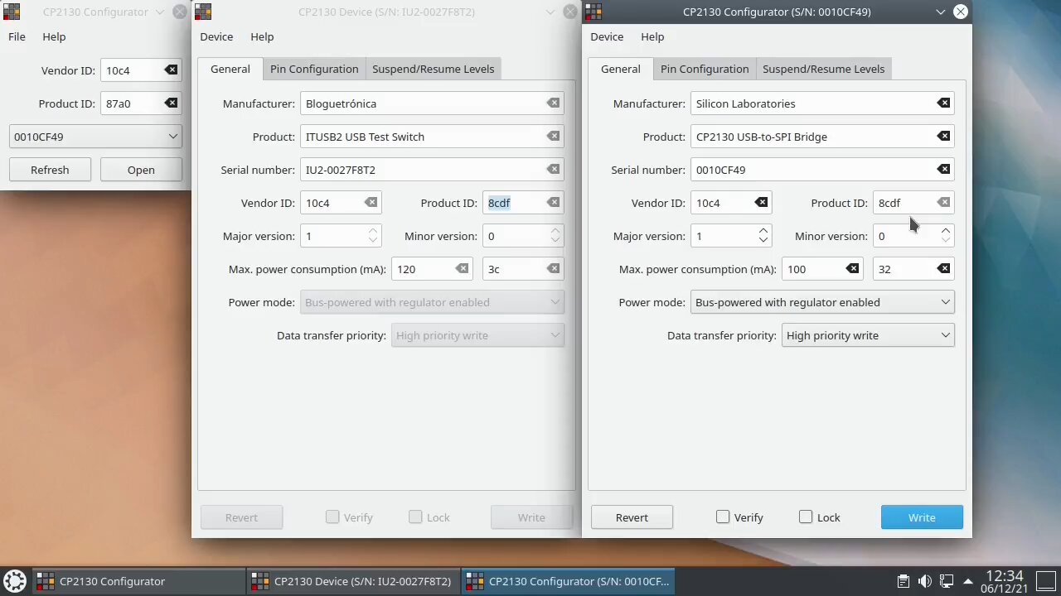Select General tab in the 0010CF49 window
The height and width of the screenshot is (596, 1061).
pyautogui.click(x=620, y=69)
